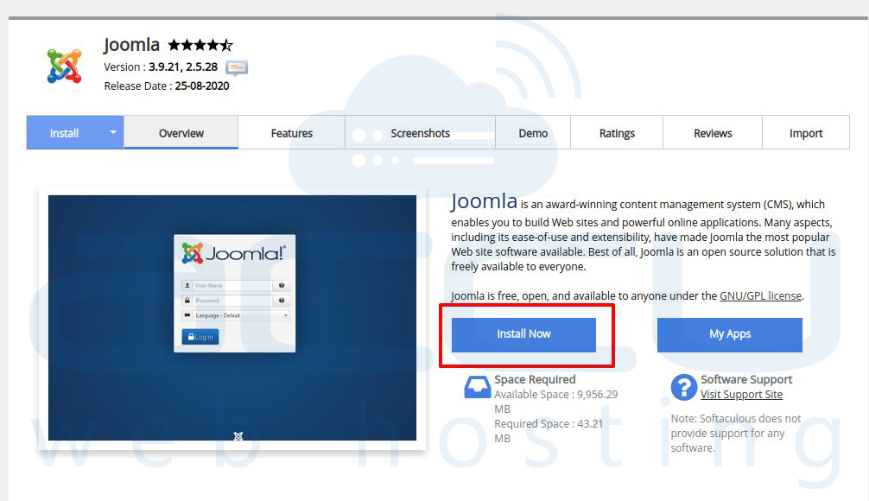Click the Joomla logo icon
The width and height of the screenshot is (869, 501).
tap(64, 66)
